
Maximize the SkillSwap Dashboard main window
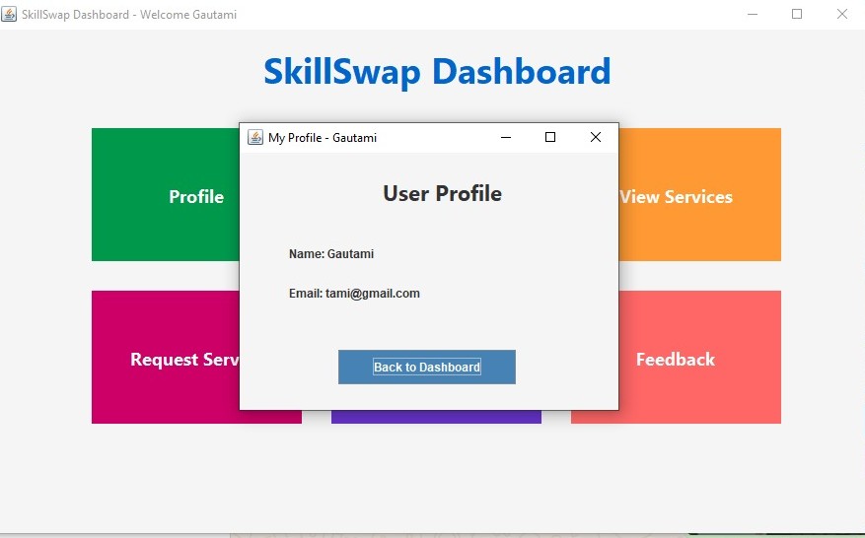coord(797,14)
